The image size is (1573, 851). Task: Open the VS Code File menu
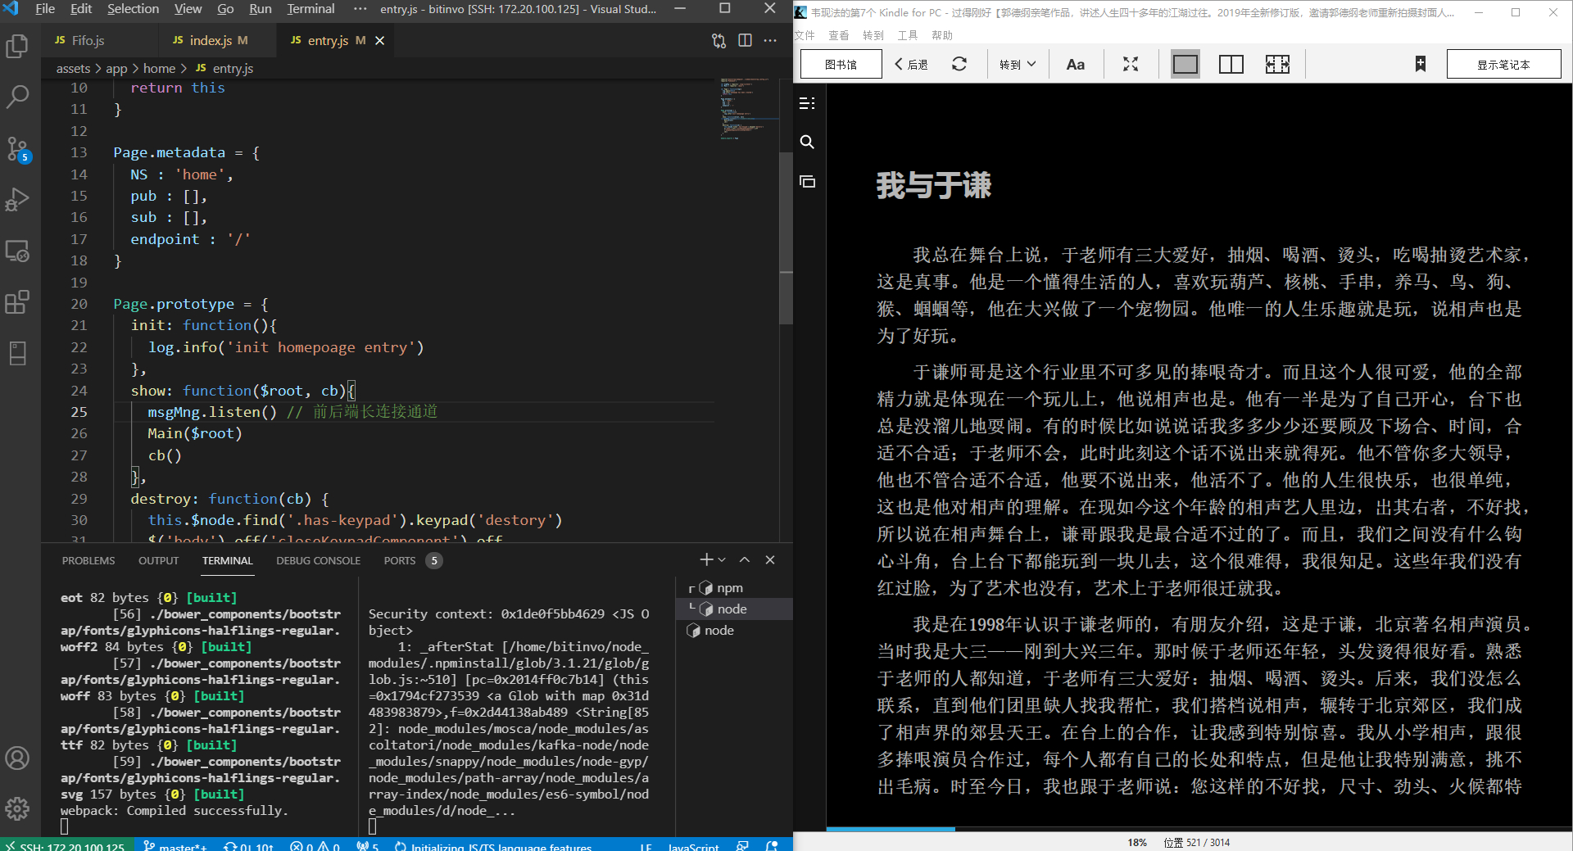[x=45, y=8]
